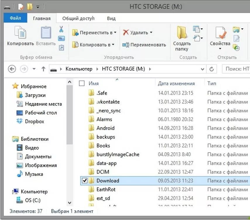This screenshot has height=220, width=250.
Task: Select the Android folder
Action: (105, 128)
